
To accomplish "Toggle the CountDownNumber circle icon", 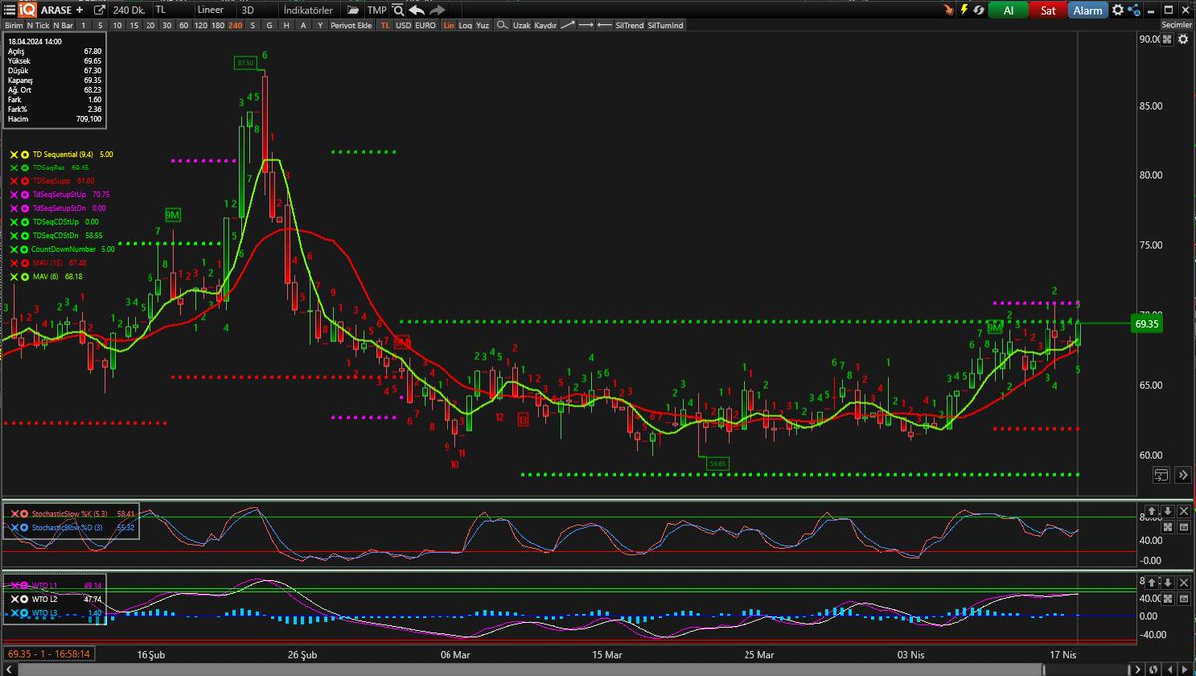I will pos(25,249).
